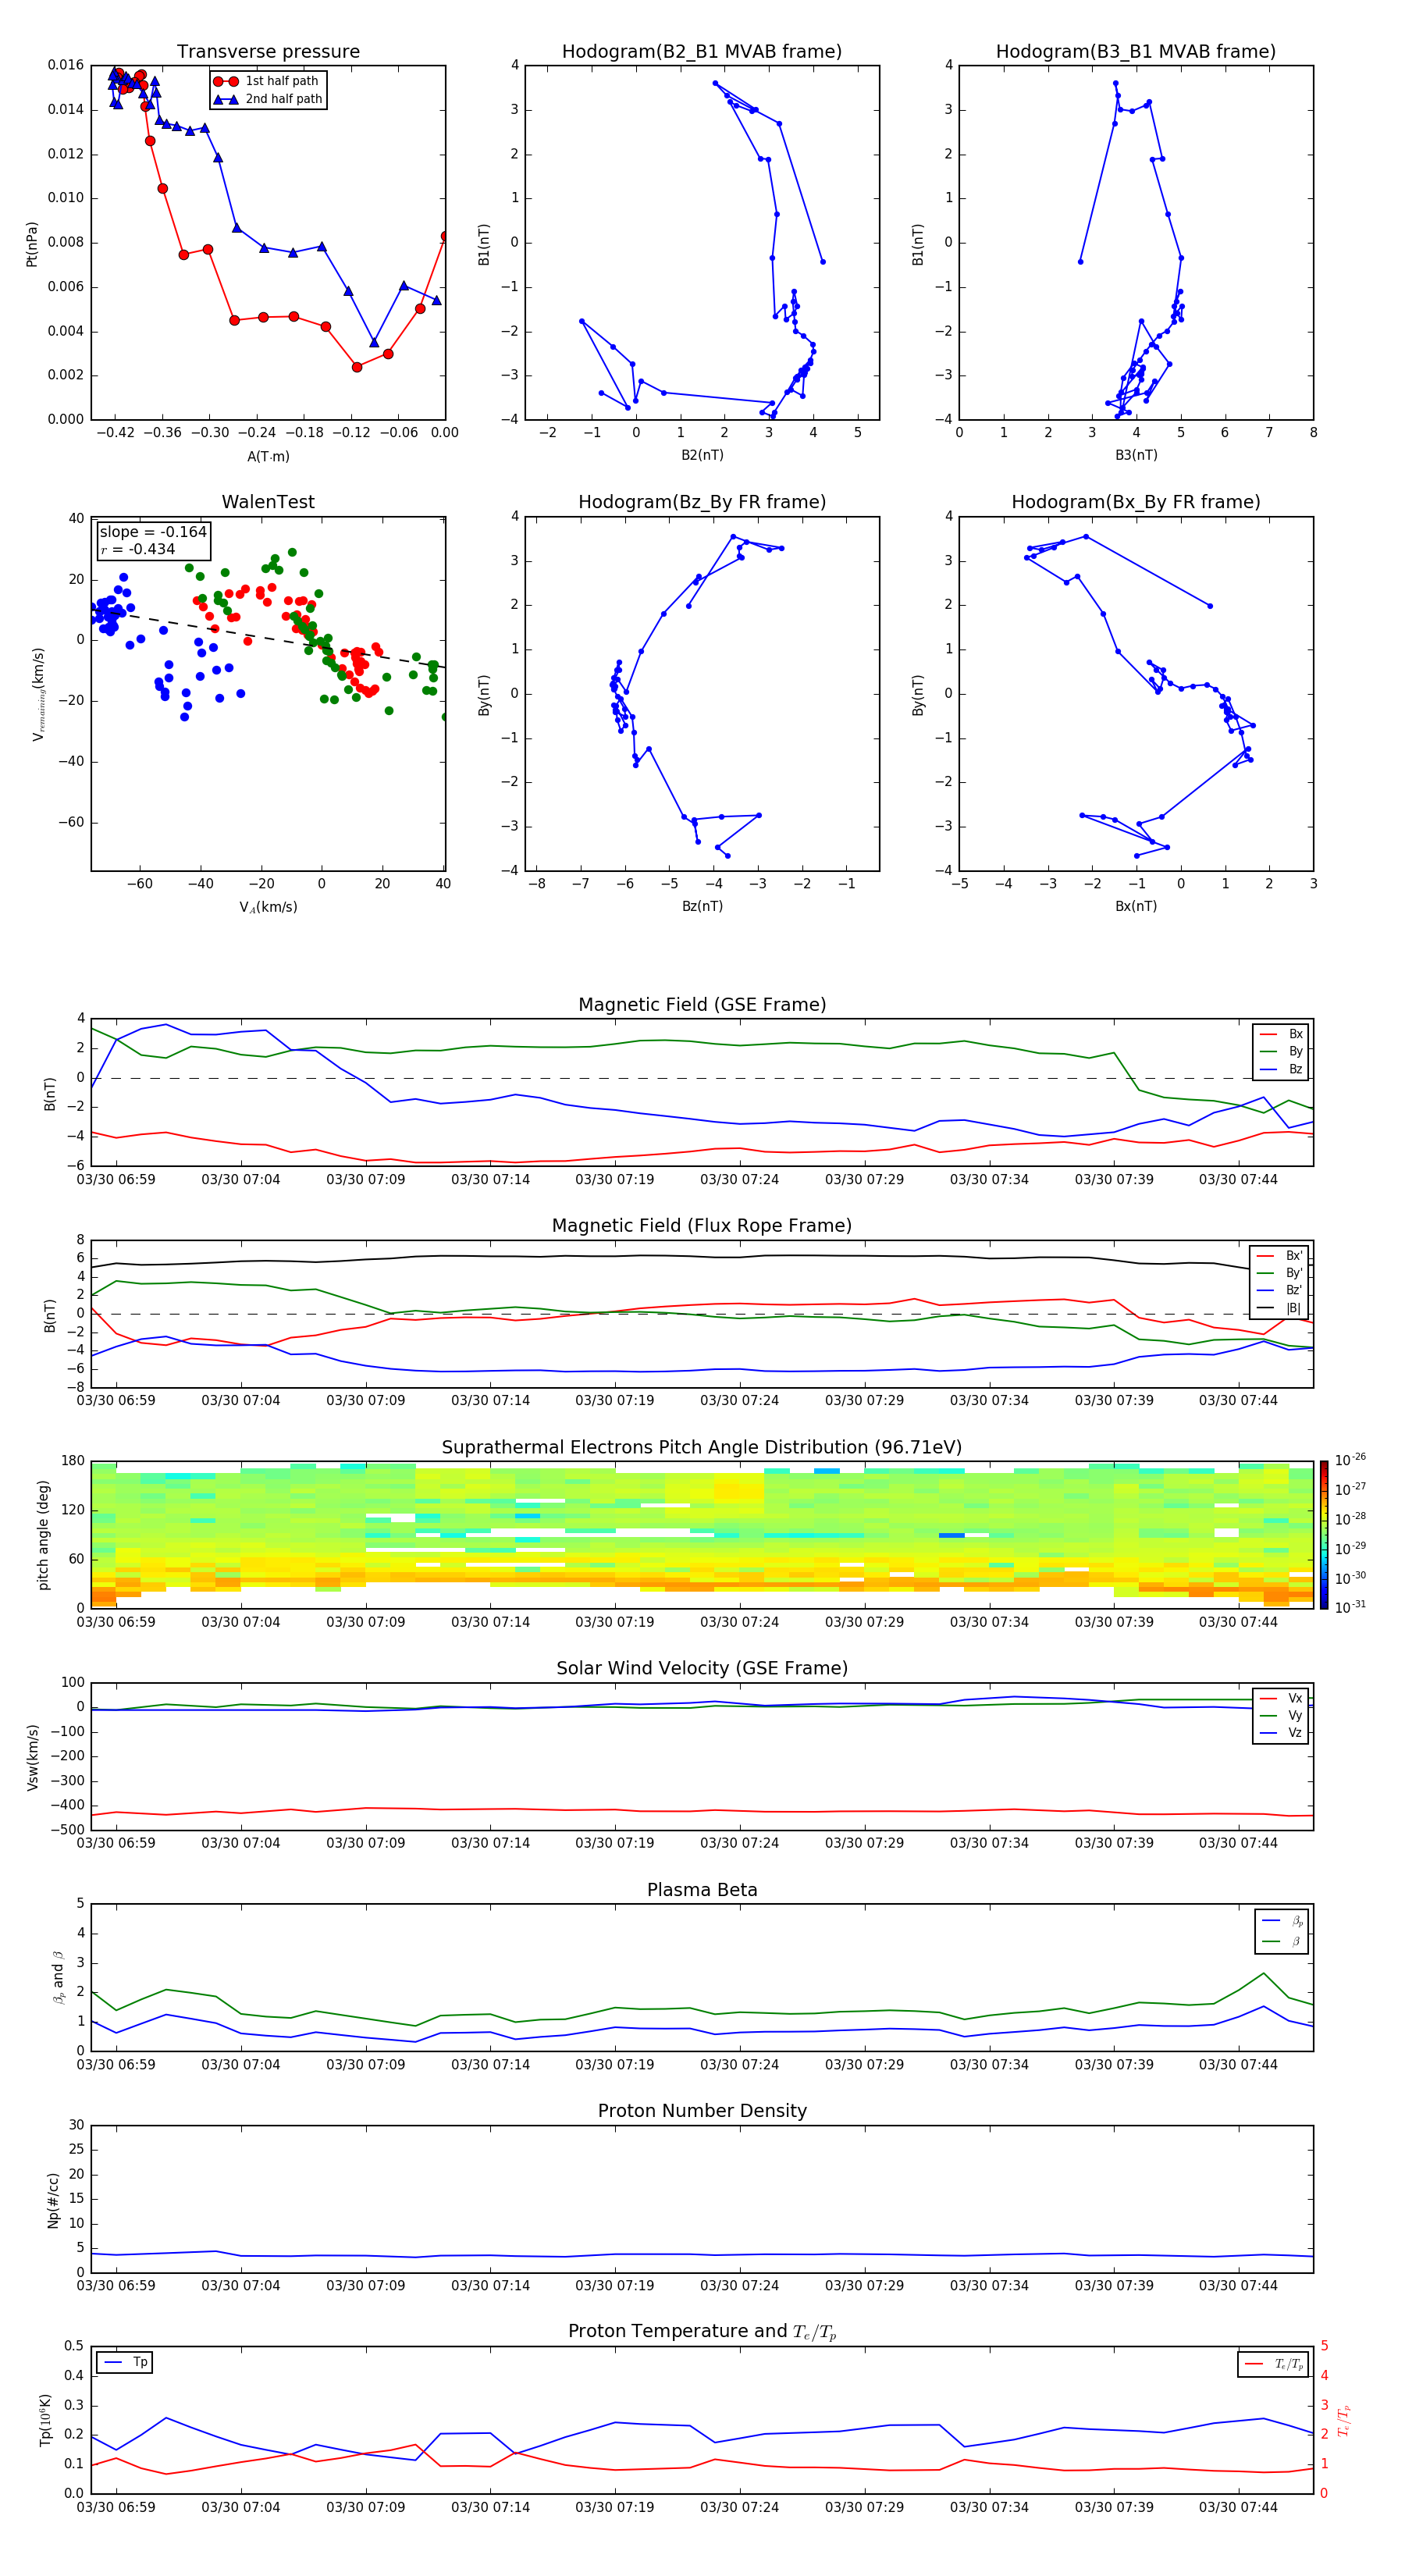
Task: Click the "Bx(nT)" x-axis label
Action: pyautogui.click(x=1136, y=906)
